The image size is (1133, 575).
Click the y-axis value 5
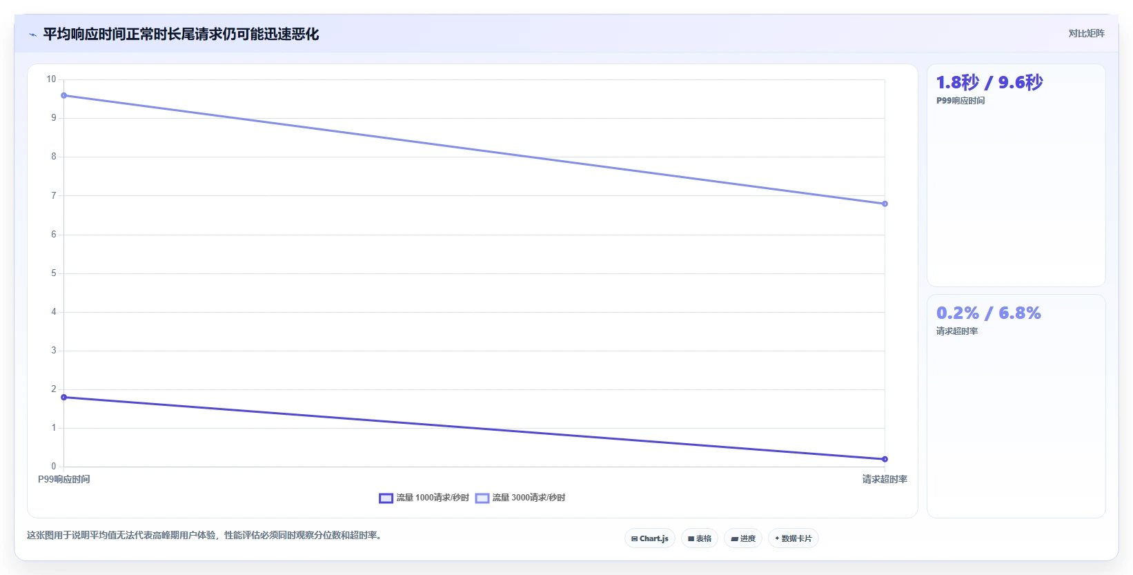click(54, 273)
